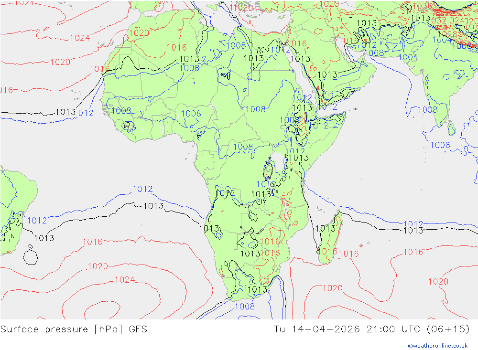
Task: Click the 'Surface pressure [hPa] GFS' caption
Action: (x=74, y=329)
